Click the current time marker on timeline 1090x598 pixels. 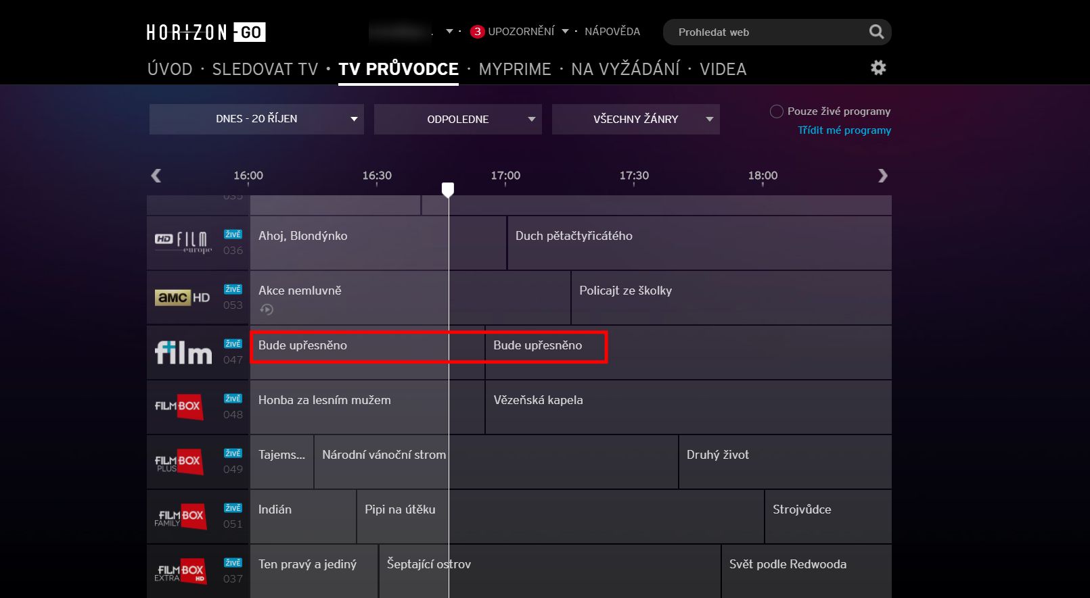coord(448,189)
